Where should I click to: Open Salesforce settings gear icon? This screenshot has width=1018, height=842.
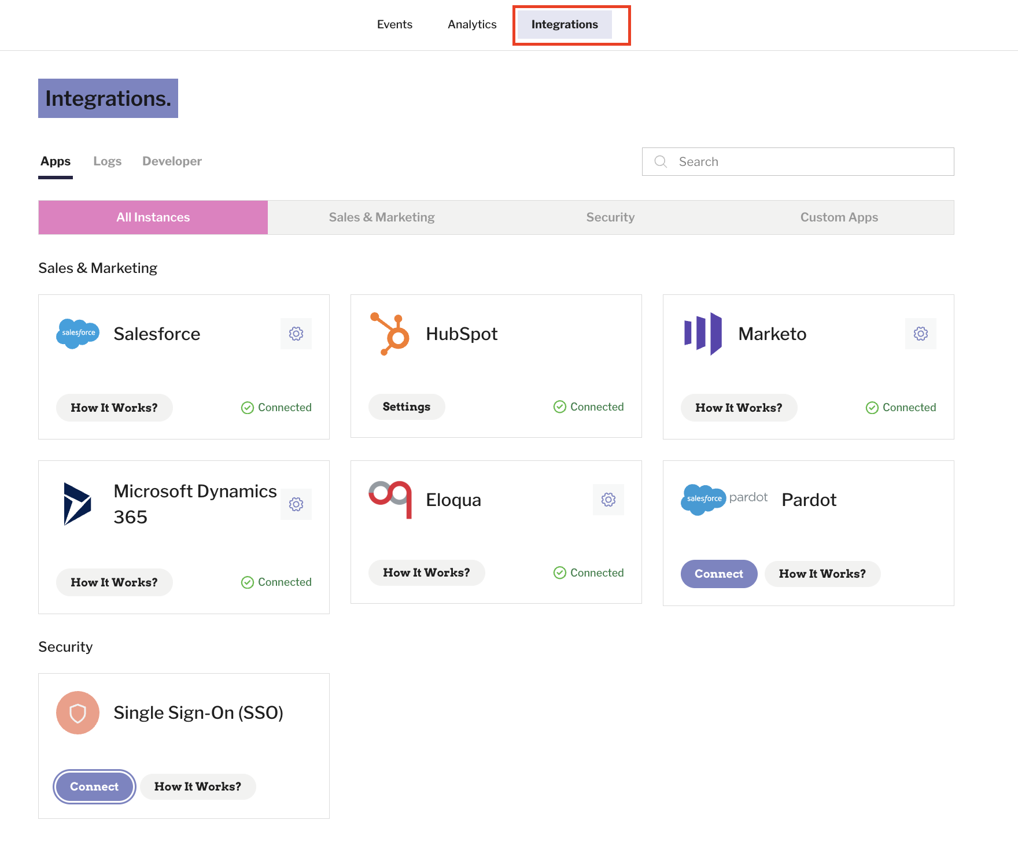point(296,334)
